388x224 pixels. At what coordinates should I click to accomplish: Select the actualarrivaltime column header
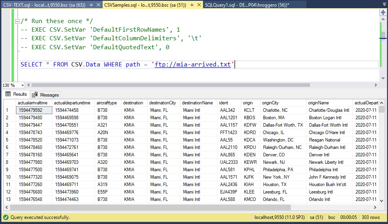pos(34,103)
